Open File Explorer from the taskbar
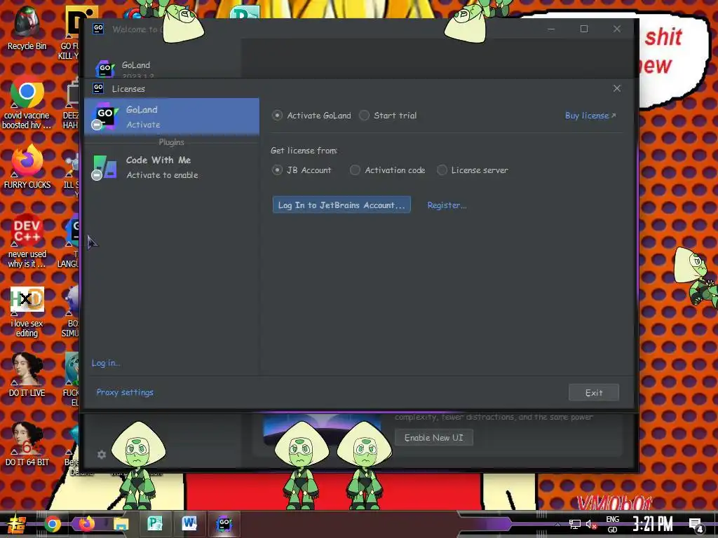718x538 pixels. point(121,524)
